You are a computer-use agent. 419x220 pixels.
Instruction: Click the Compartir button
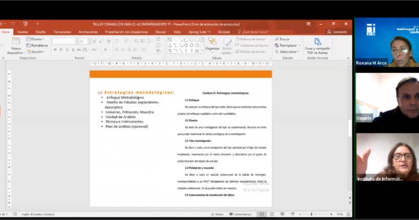pyautogui.click(x=337, y=32)
